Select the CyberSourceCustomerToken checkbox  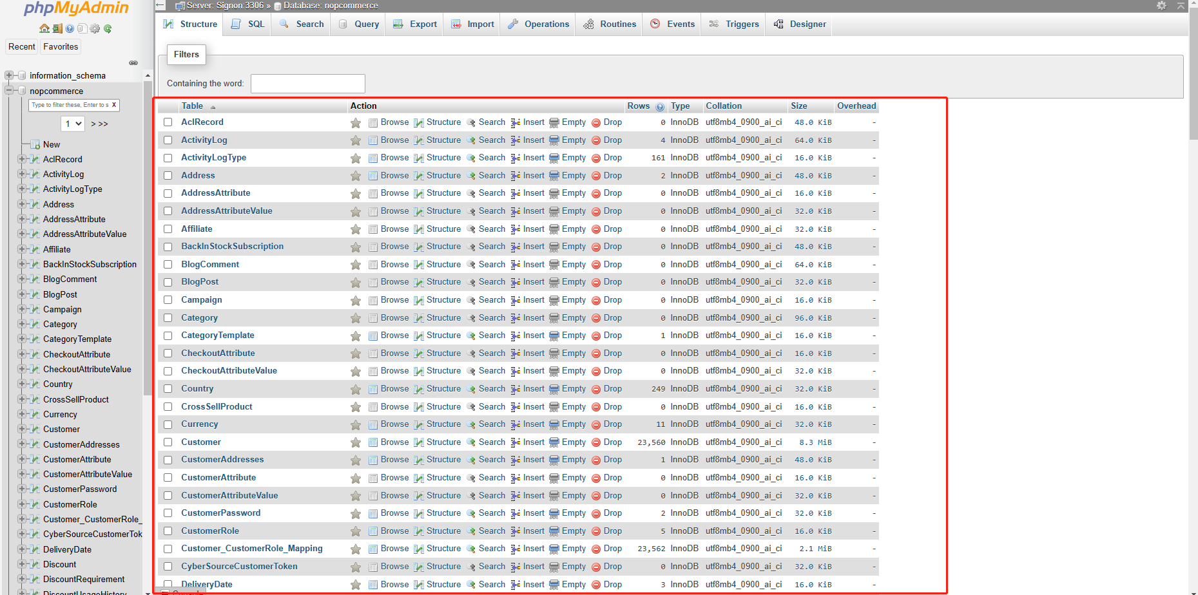[168, 567]
